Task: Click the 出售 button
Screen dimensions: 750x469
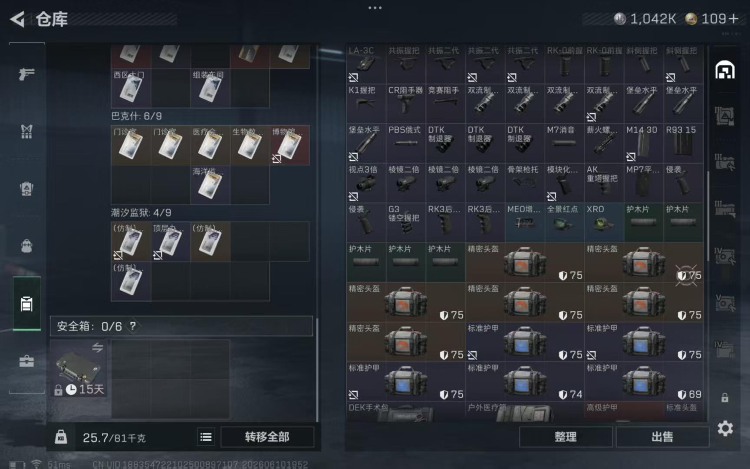Action: (662, 437)
